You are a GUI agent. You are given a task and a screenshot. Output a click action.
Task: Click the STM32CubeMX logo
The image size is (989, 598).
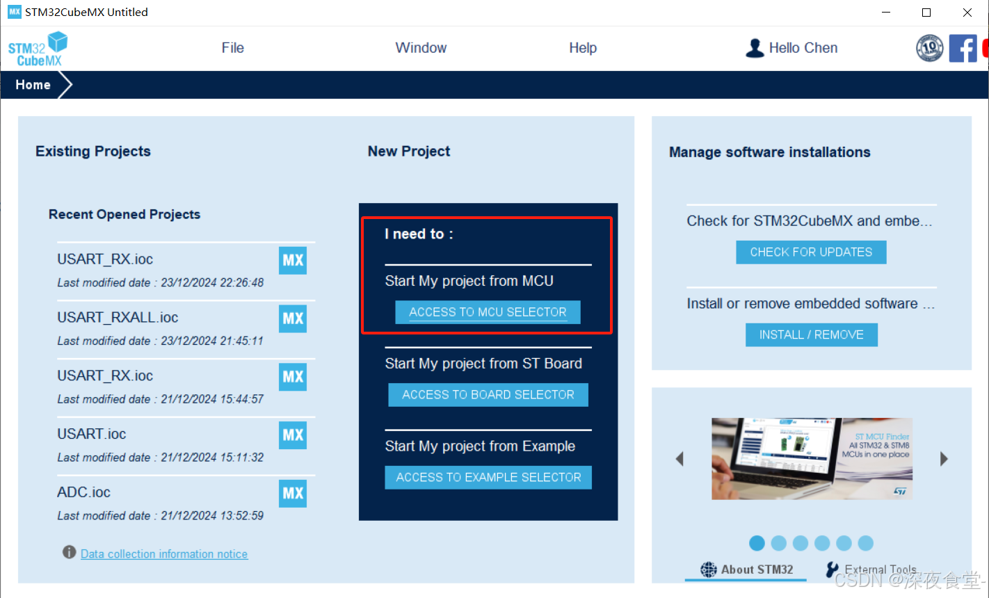pos(38,49)
